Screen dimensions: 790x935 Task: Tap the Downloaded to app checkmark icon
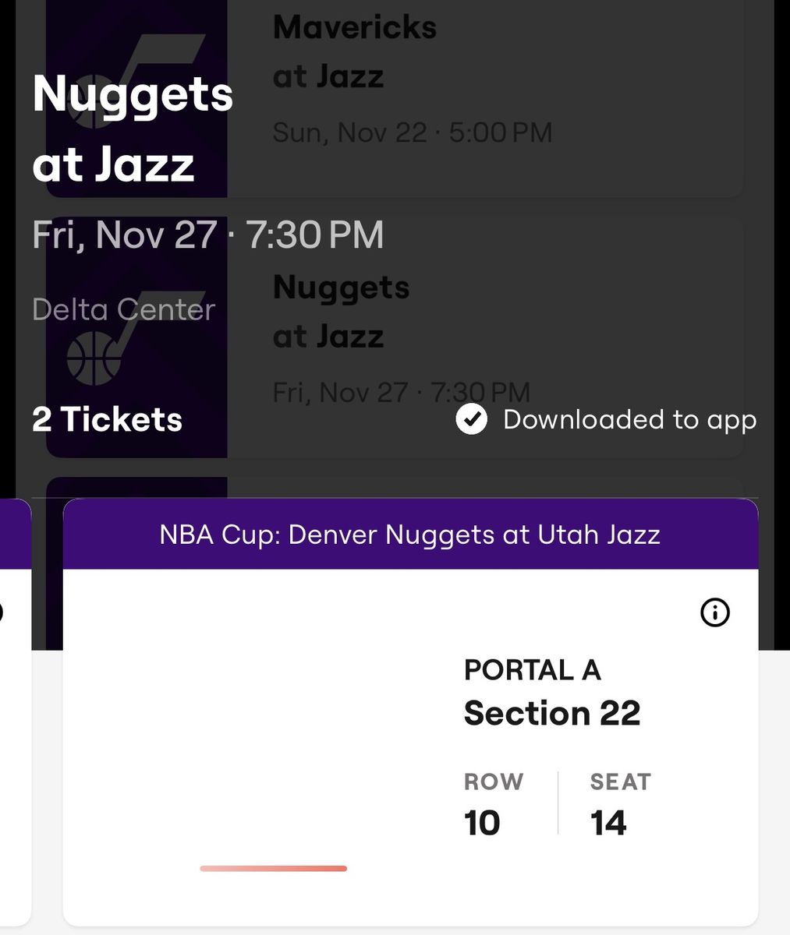tap(472, 419)
